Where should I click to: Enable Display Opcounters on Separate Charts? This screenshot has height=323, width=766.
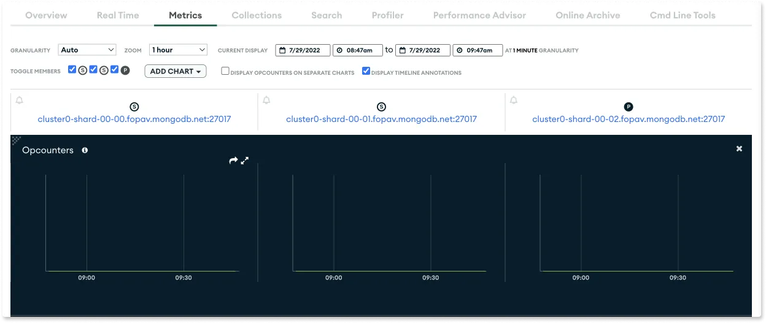pyautogui.click(x=225, y=71)
